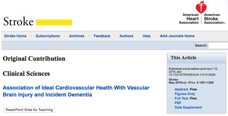Image resolution: width=228 pixels, height=116 pixels.
Task: Click the This Article panel header
Action: [x=196, y=58]
